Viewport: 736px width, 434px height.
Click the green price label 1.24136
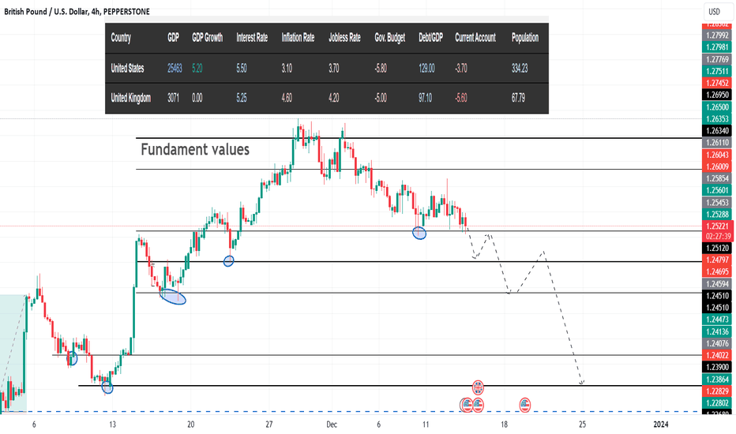[x=717, y=331]
